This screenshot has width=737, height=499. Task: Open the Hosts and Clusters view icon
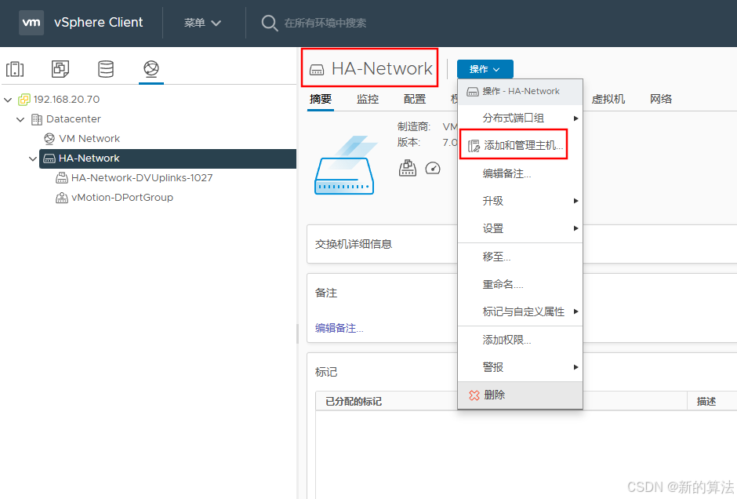coord(15,69)
